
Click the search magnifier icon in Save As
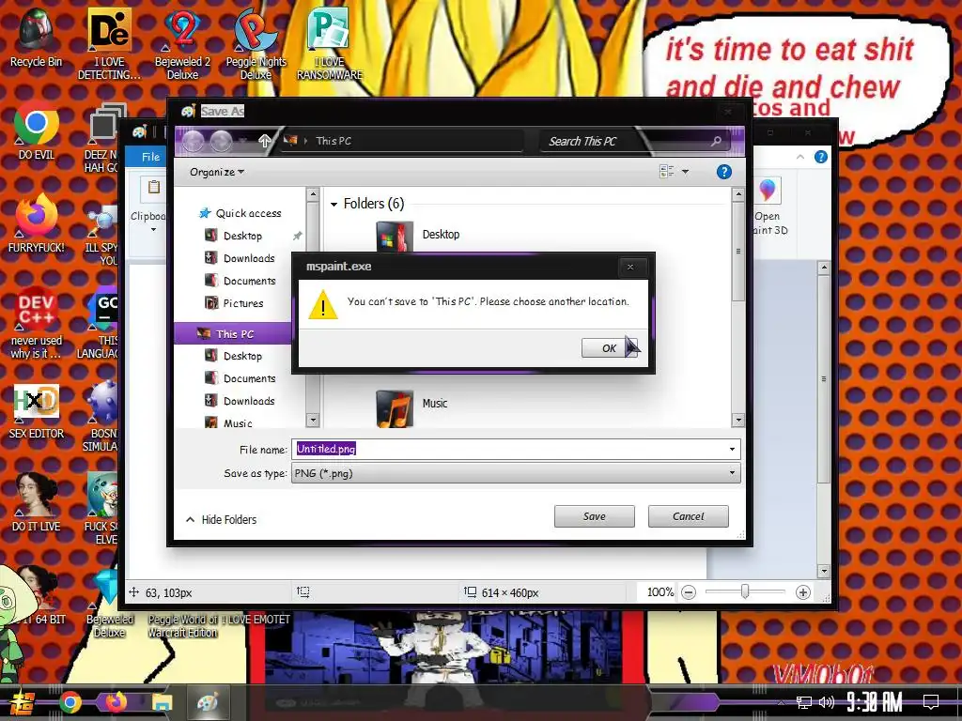[x=716, y=142]
